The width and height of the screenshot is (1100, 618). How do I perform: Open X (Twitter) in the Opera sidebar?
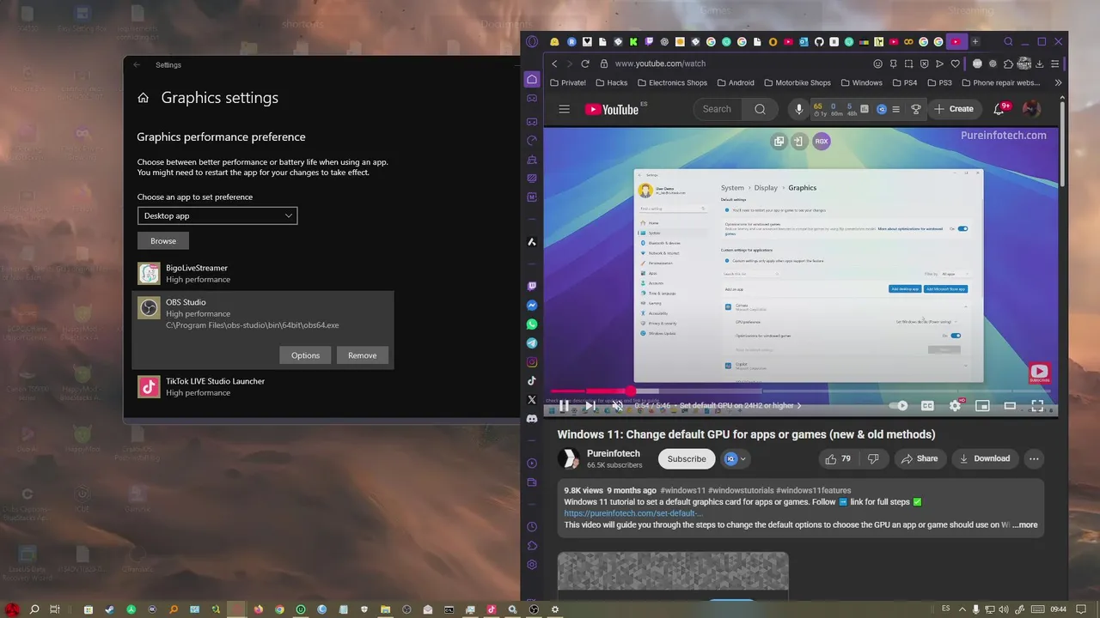click(x=532, y=400)
